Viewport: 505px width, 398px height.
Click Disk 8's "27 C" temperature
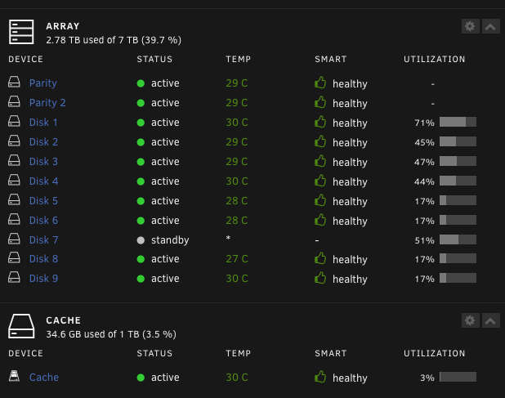[237, 259]
